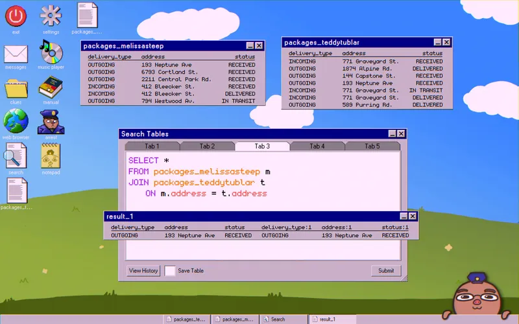Click "packages_teddytublar" in the query
This screenshot has height=324, width=519.
[204, 183]
